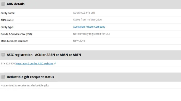Select the entity name ADMIRALZ PTY LTD
181x101 pixels.
tap(84, 13)
